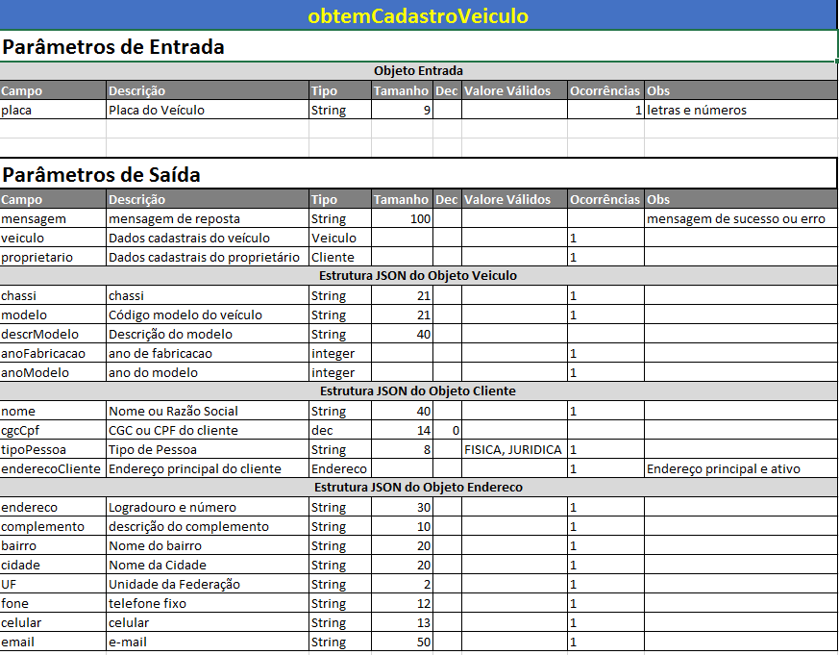Click 'CGC ou CPF do cliente' cell

pyautogui.click(x=208, y=431)
